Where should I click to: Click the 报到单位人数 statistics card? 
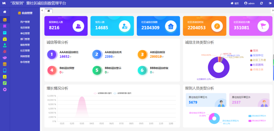[66, 26]
